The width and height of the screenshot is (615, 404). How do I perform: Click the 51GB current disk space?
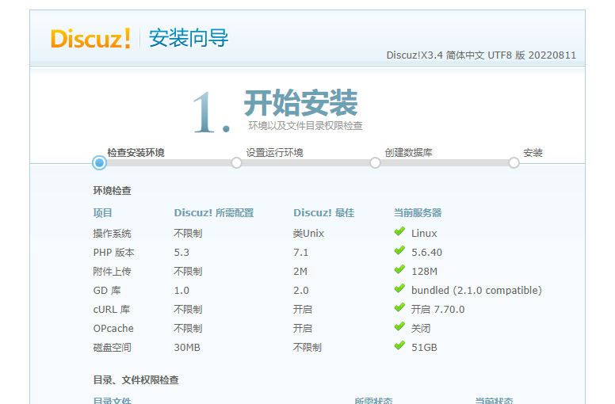[x=424, y=348]
